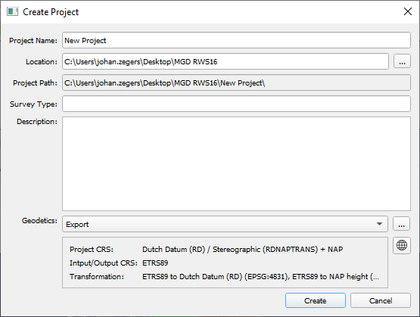
Task: Open the Export geodetics combo box
Action: (225, 224)
